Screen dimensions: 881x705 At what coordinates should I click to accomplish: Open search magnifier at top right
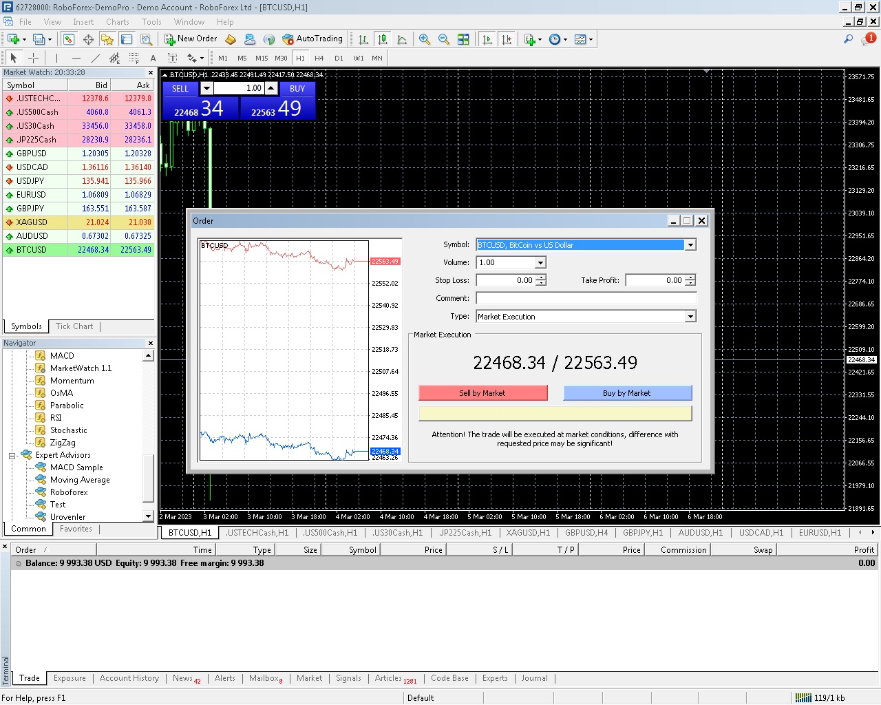pyautogui.click(x=848, y=39)
